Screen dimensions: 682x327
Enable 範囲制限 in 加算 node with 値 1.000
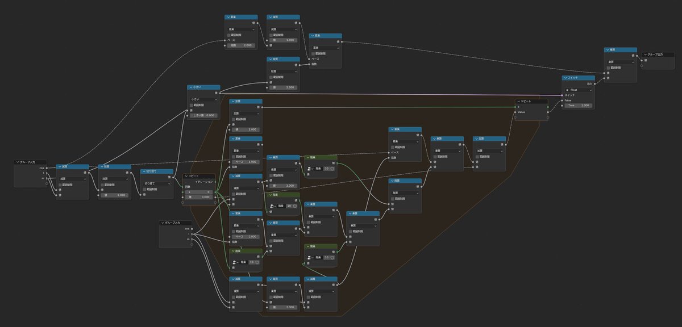click(x=234, y=119)
